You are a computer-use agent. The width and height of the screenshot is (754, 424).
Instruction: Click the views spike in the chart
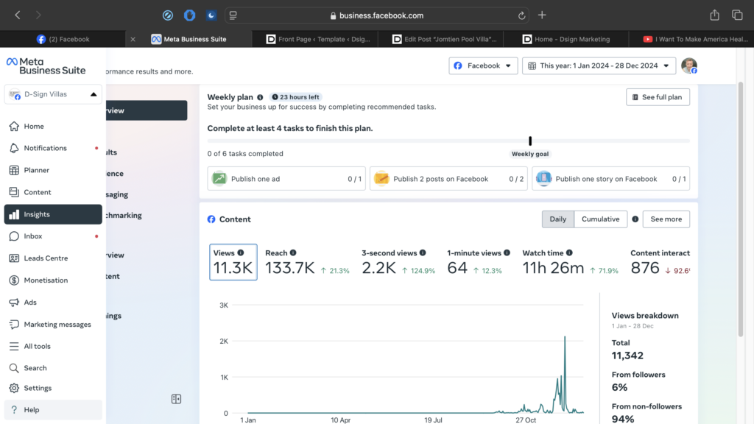565,337
